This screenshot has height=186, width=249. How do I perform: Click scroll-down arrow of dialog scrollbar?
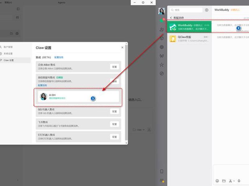coord(126,143)
